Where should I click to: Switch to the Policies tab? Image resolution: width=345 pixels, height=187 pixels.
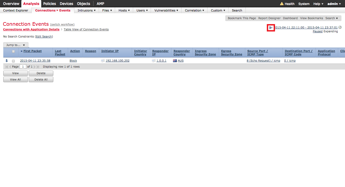pos(49,4)
